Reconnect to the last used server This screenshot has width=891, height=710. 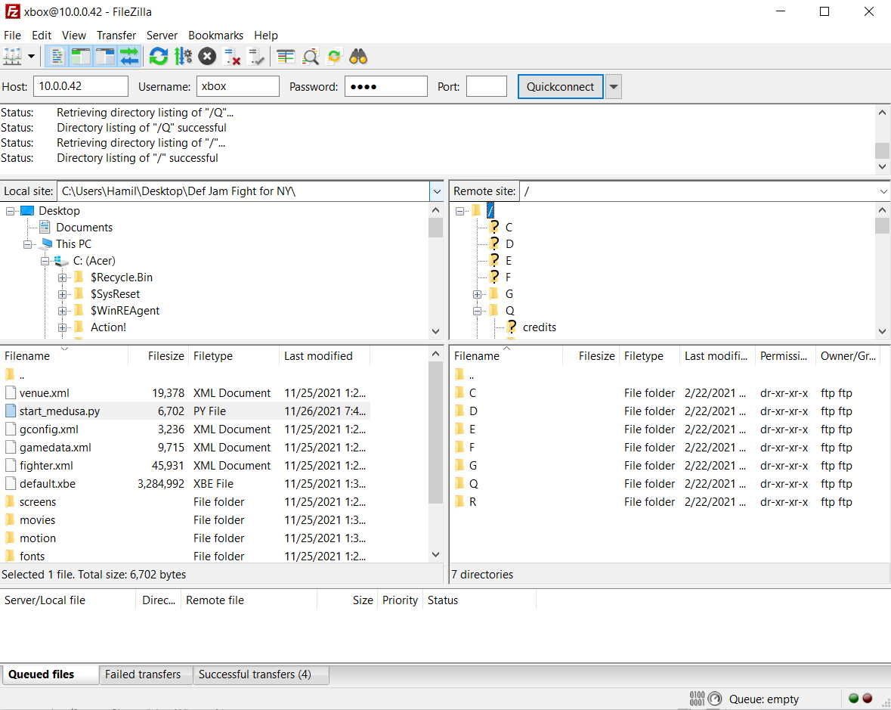[x=256, y=56]
